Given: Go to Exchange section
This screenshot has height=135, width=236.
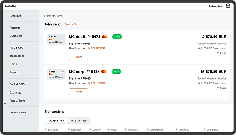Looking at the screenshot, I should (x=15, y=92).
